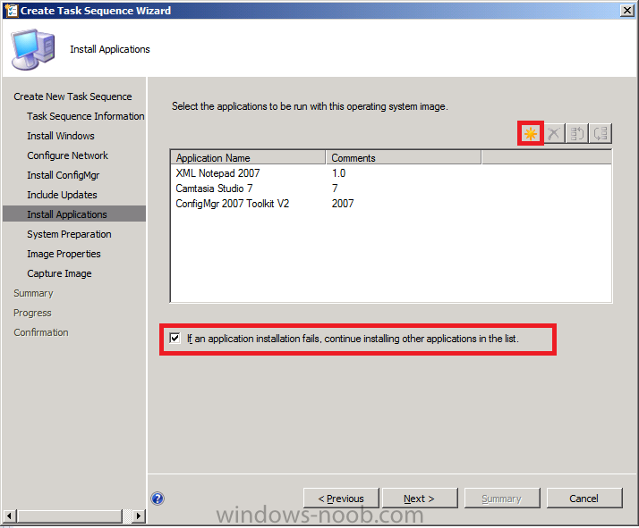Toggle continue installing if application fails checkbox
The height and width of the screenshot is (528, 639).
pyautogui.click(x=175, y=338)
